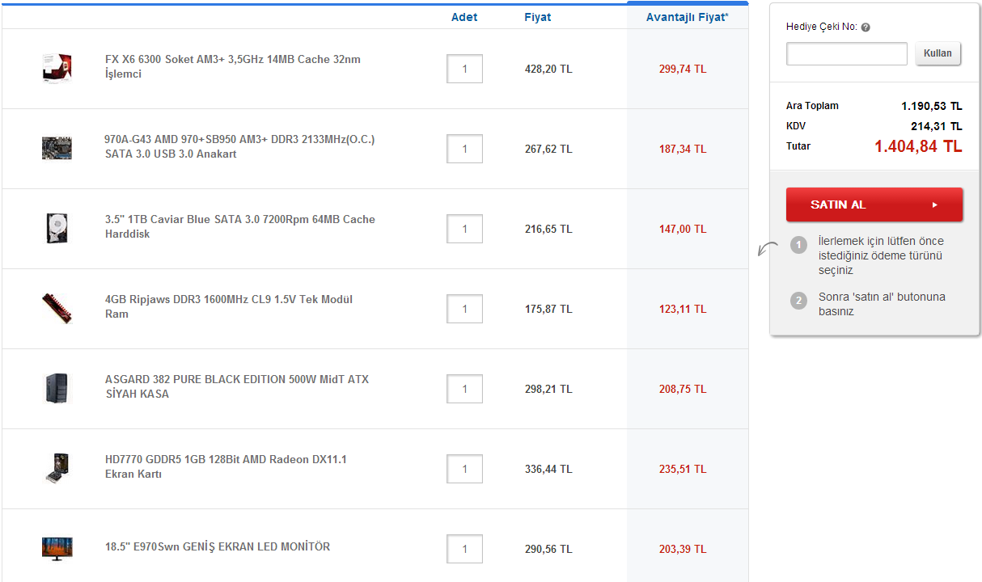Click the Caviar Blue harddisk image
Image resolution: width=982 pixels, height=582 pixels.
point(57,228)
